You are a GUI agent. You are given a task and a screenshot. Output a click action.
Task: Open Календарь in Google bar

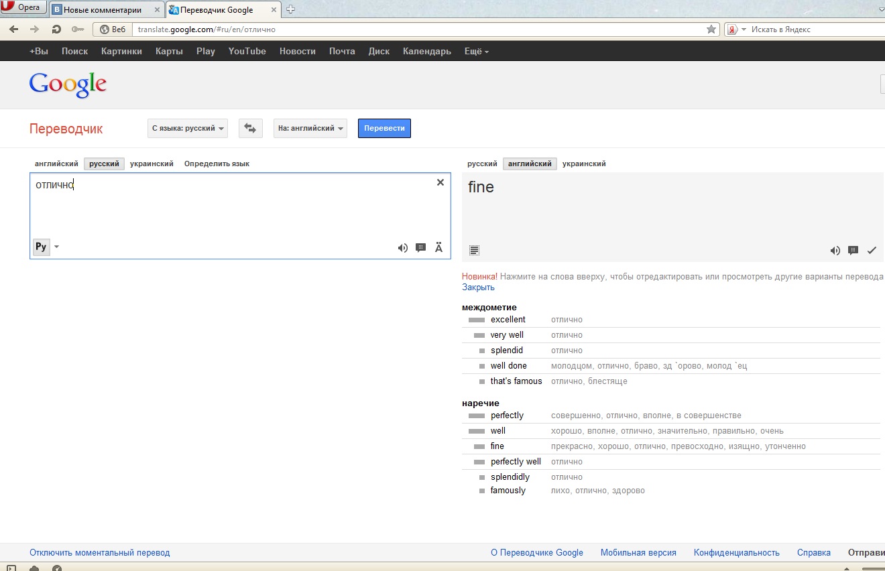pos(427,51)
